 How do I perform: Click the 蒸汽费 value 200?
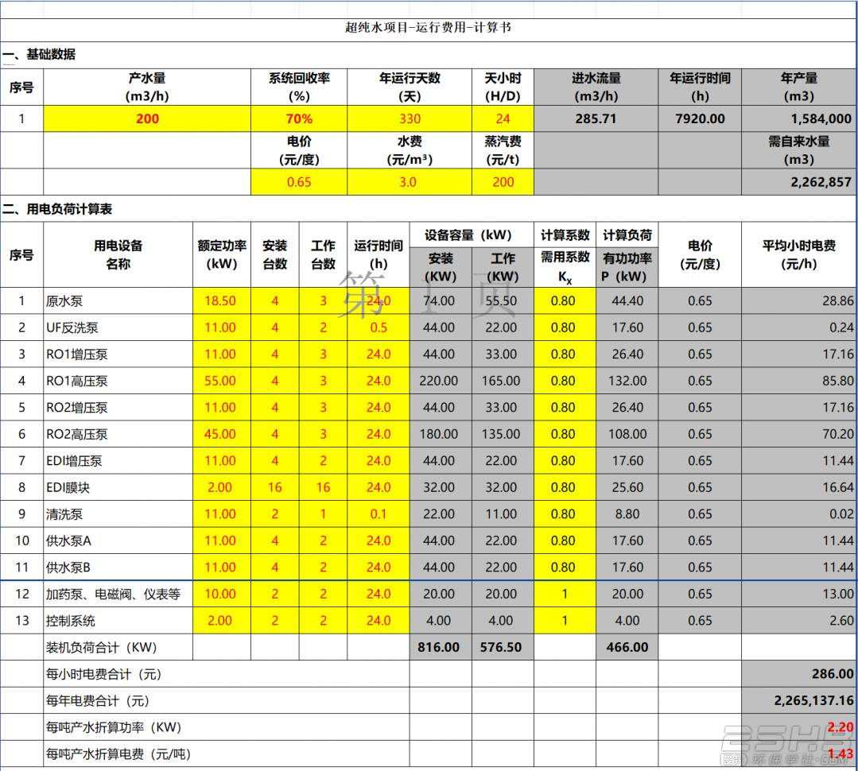point(503,182)
